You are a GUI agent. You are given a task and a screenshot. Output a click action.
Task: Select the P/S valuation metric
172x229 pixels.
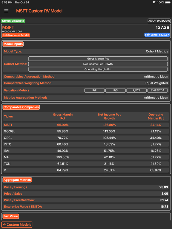coord(115,90)
